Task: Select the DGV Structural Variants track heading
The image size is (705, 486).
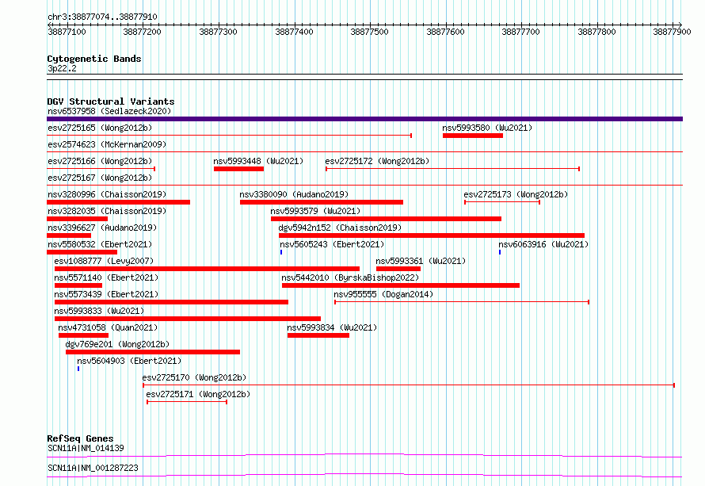Action: (x=111, y=101)
